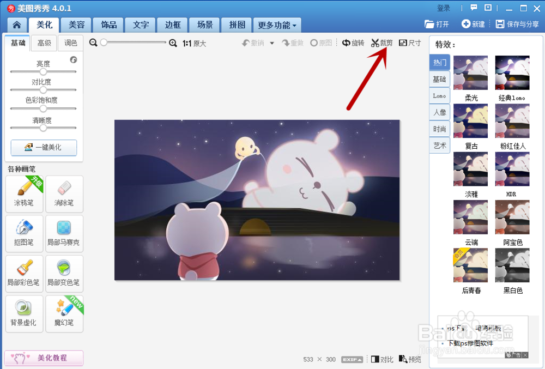
Task: Click the 旋转 rotate tool
Action: point(353,43)
